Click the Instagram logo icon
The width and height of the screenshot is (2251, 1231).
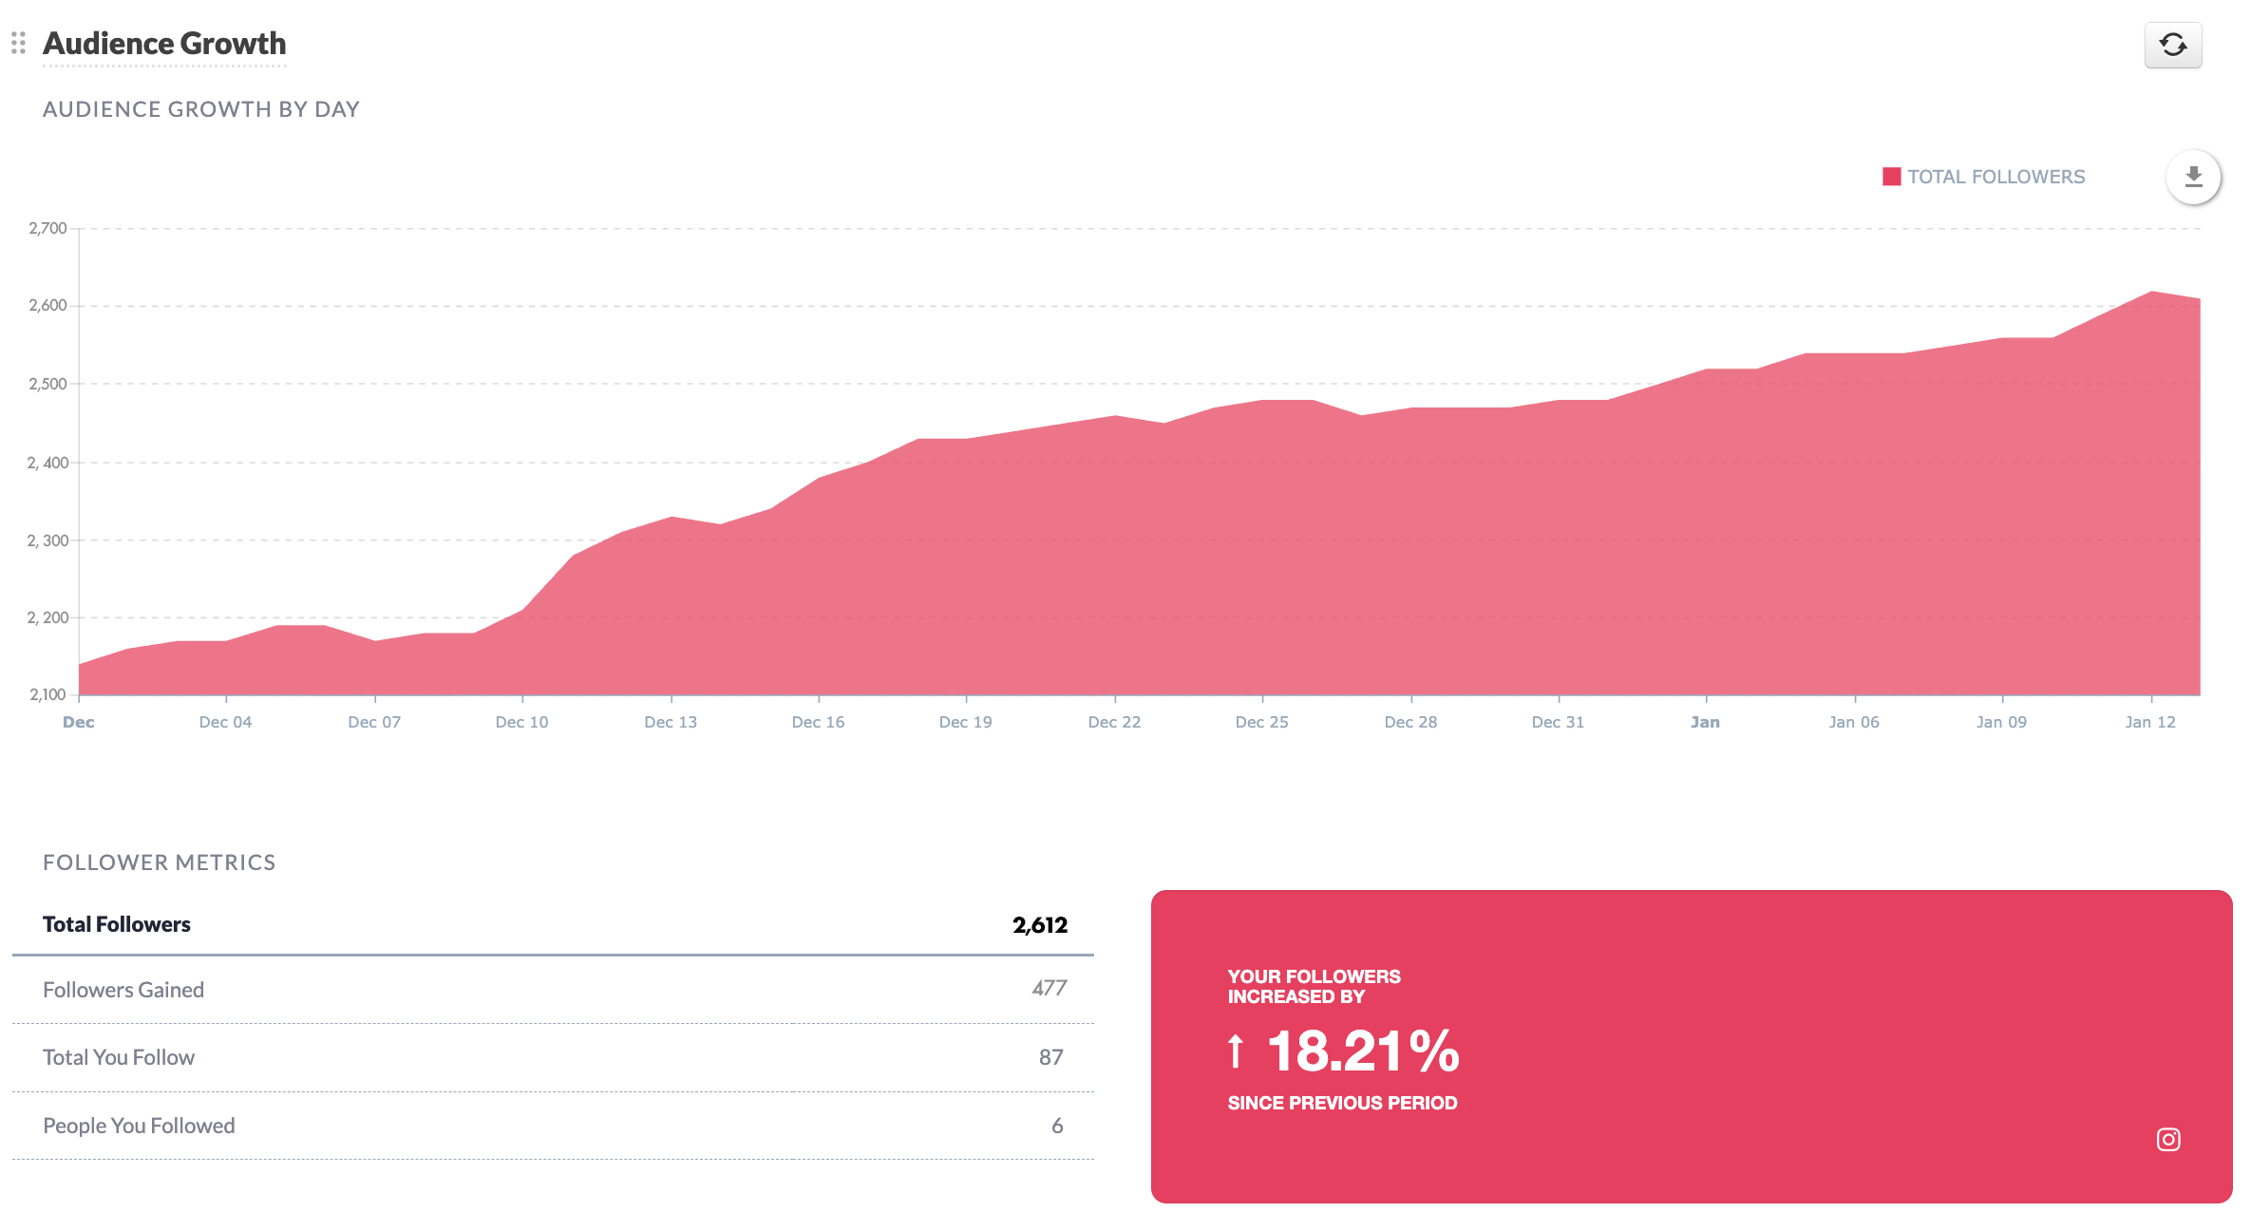[x=2167, y=1139]
